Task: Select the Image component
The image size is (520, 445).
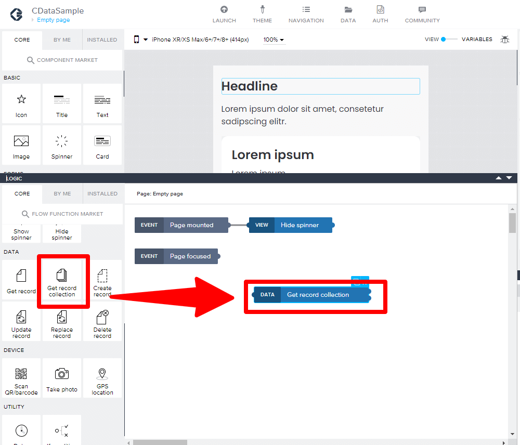Action: 21,145
